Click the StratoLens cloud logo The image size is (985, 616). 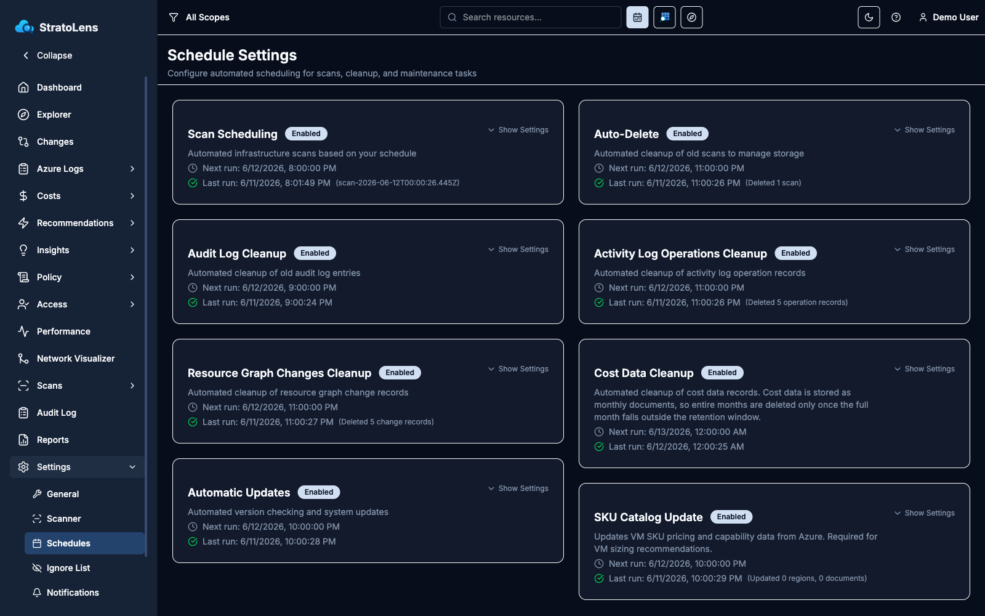(25, 26)
